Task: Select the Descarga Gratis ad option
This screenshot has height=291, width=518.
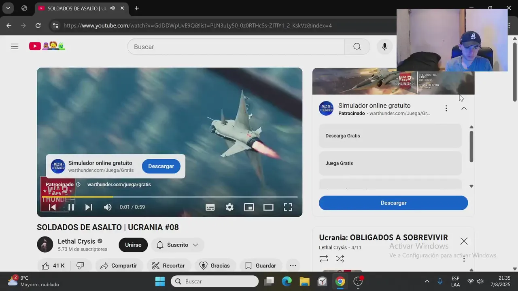Action: (x=390, y=136)
